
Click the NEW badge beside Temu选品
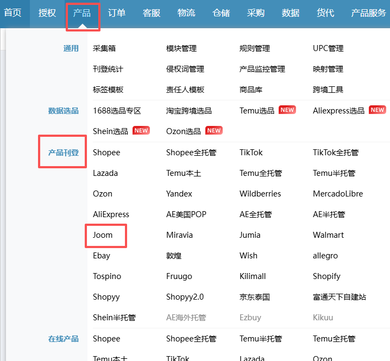[x=287, y=110]
